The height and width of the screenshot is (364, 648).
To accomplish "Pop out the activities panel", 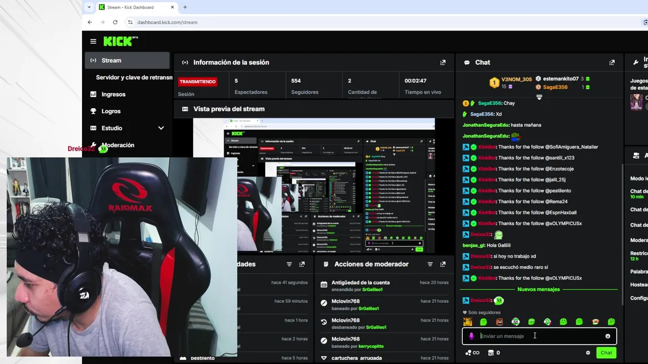I will (x=302, y=264).
